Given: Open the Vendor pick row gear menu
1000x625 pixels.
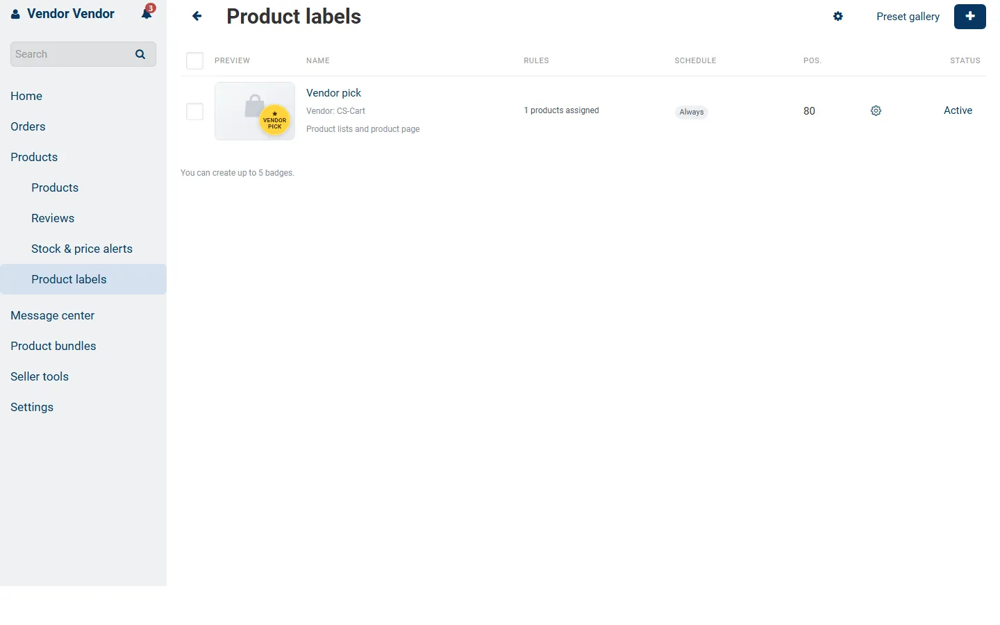Looking at the screenshot, I should pyautogui.click(x=876, y=111).
